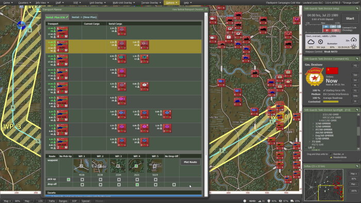Close the Transport Planner window
Image resolution: width=361 pixels, height=203 pixels.
[x=206, y=9]
